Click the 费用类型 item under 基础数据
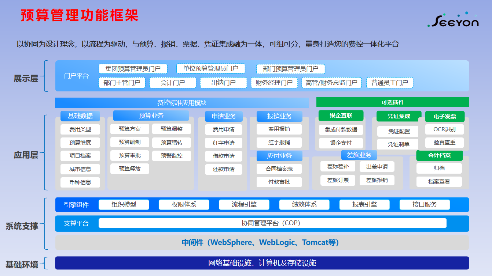The width and height of the screenshot is (492, 276). (x=80, y=129)
